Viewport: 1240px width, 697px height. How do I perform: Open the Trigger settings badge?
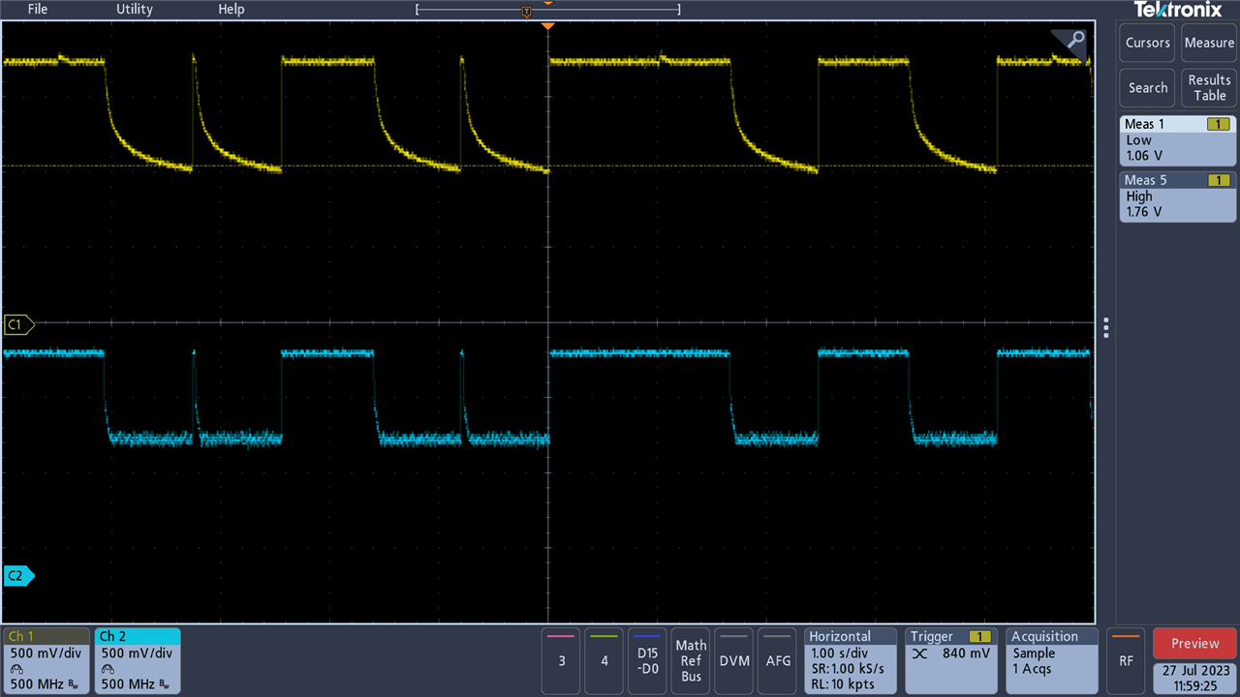click(x=951, y=660)
